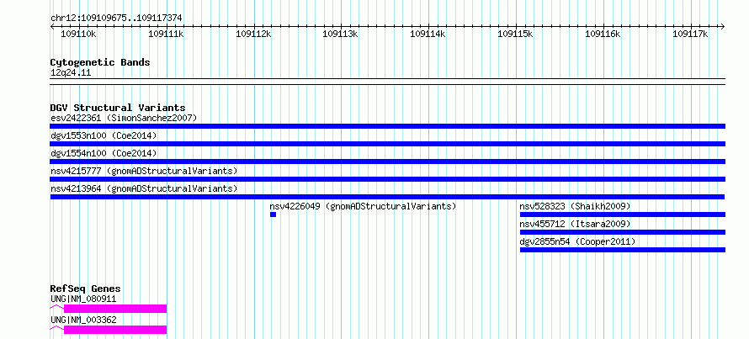Select the blue bar for esv2422361

point(388,126)
